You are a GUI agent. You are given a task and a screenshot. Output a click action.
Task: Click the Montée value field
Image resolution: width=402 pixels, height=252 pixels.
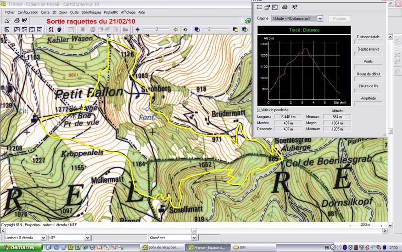288,123
